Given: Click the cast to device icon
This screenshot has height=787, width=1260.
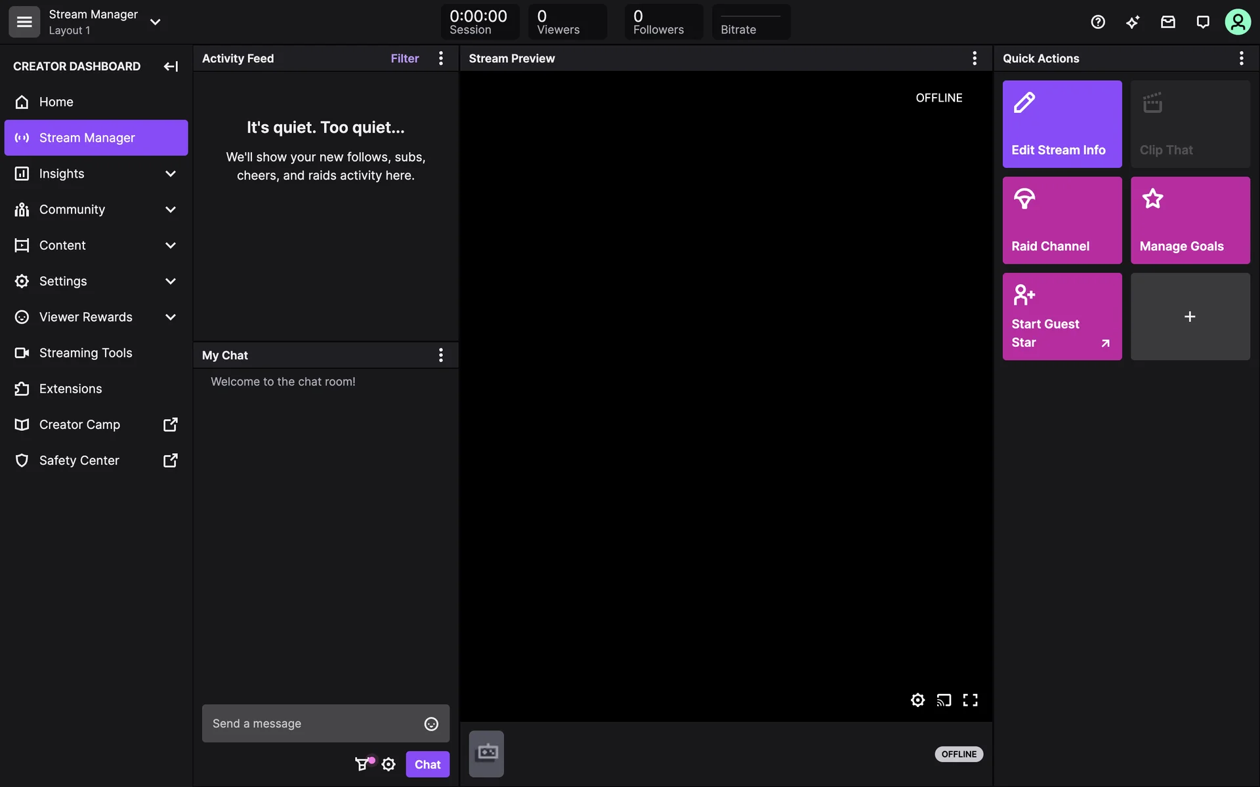Looking at the screenshot, I should (x=944, y=700).
